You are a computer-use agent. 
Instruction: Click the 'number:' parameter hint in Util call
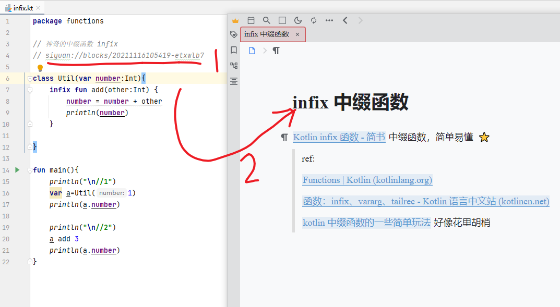coord(112,193)
